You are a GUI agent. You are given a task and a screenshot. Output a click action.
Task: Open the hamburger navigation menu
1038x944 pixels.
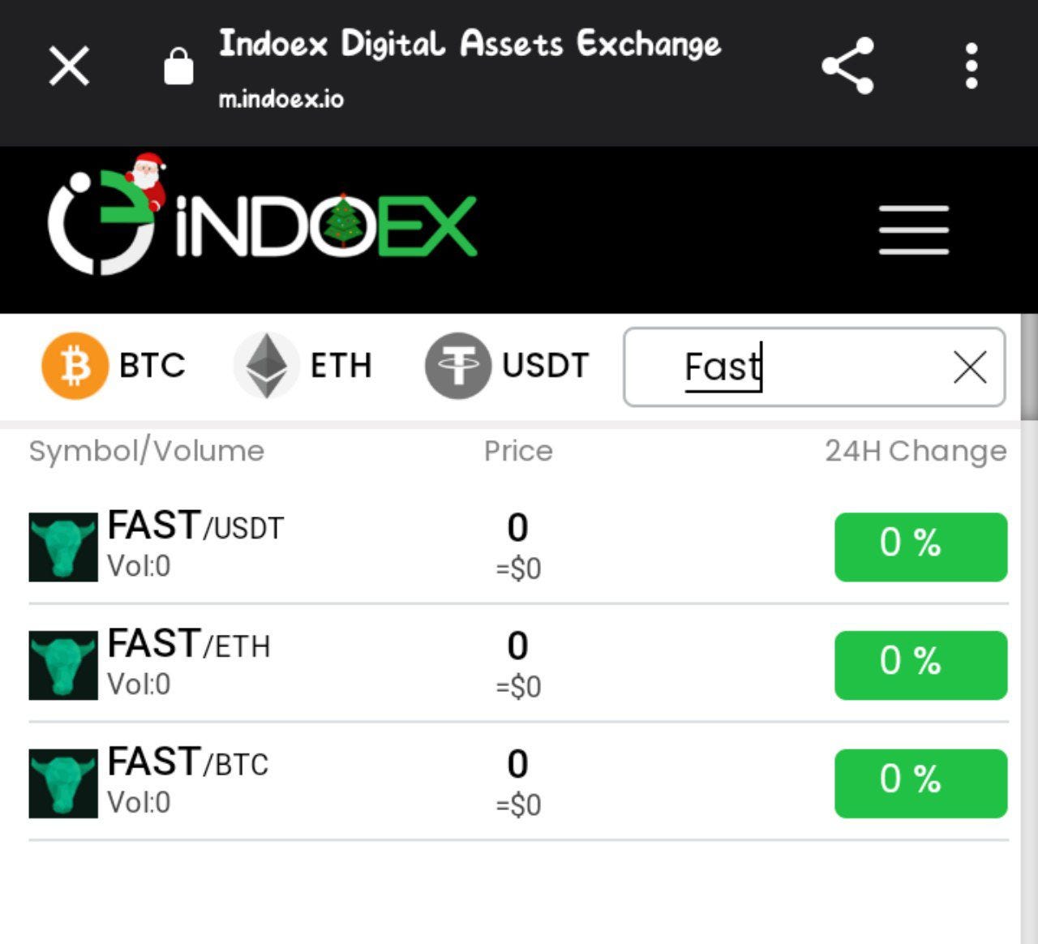click(914, 230)
